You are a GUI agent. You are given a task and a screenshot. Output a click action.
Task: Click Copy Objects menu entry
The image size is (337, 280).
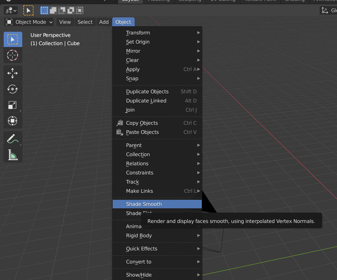click(x=157, y=123)
